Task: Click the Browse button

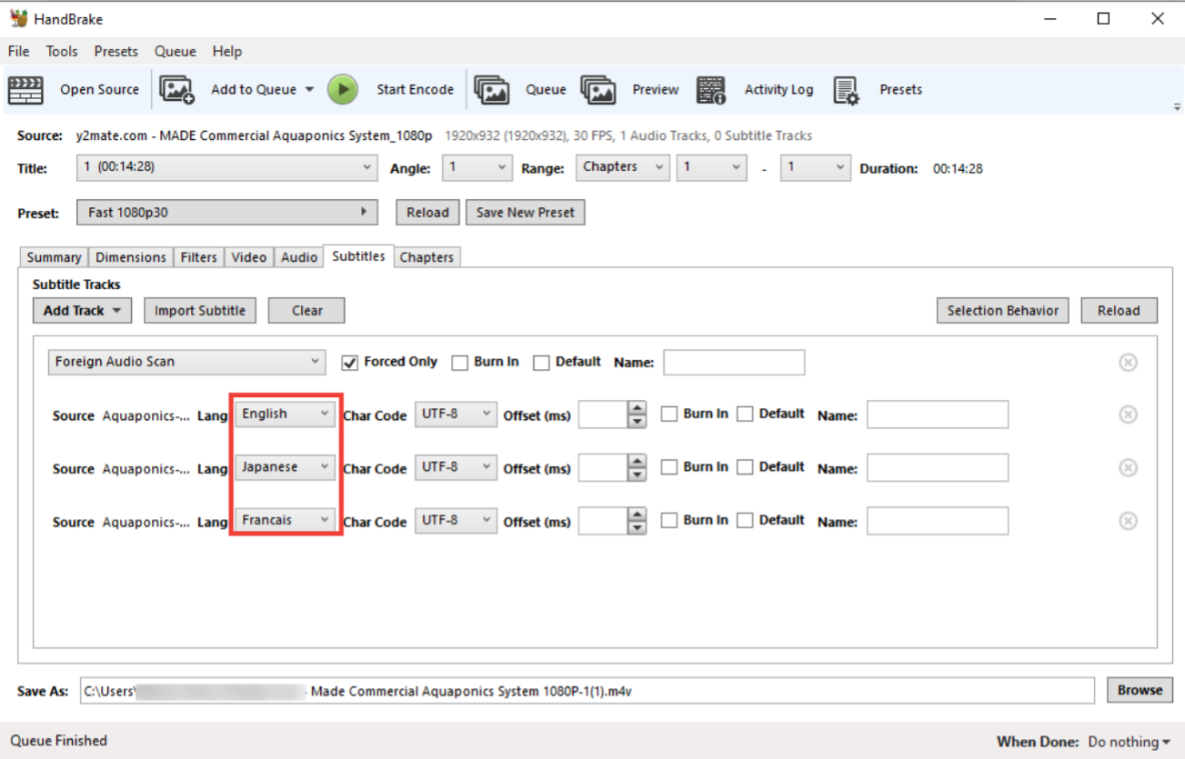Action: (1140, 690)
